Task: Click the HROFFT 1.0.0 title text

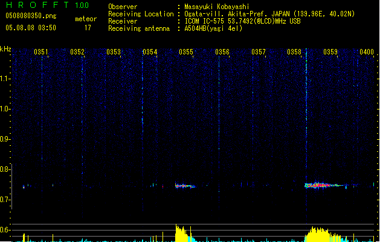Action: [47, 5]
